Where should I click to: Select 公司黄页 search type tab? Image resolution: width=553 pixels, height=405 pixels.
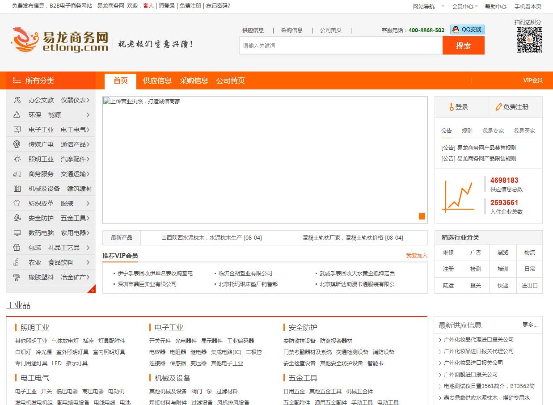[x=331, y=30]
